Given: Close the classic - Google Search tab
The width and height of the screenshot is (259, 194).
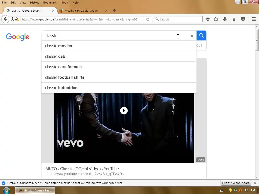Looking at the screenshot, I should pyautogui.click(x=53, y=11).
